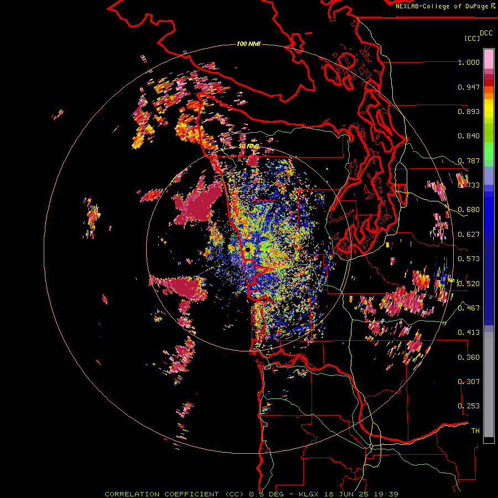Click the 100 NMI range ring label
This screenshot has height=498, width=498.
click(x=248, y=44)
